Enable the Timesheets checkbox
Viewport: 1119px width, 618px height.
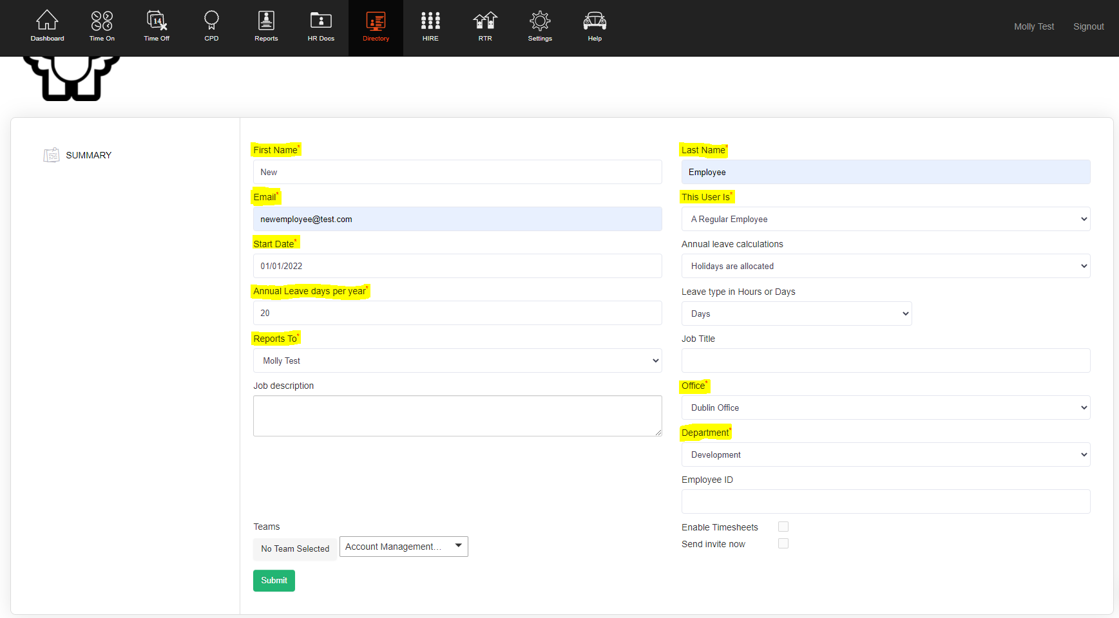pyautogui.click(x=783, y=527)
